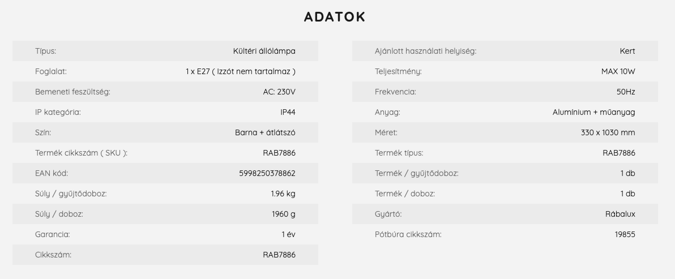Image resolution: width=675 pixels, height=279 pixels.
Task: Click the Bemeneti feszültség AC: 230V value
Action: click(x=279, y=92)
